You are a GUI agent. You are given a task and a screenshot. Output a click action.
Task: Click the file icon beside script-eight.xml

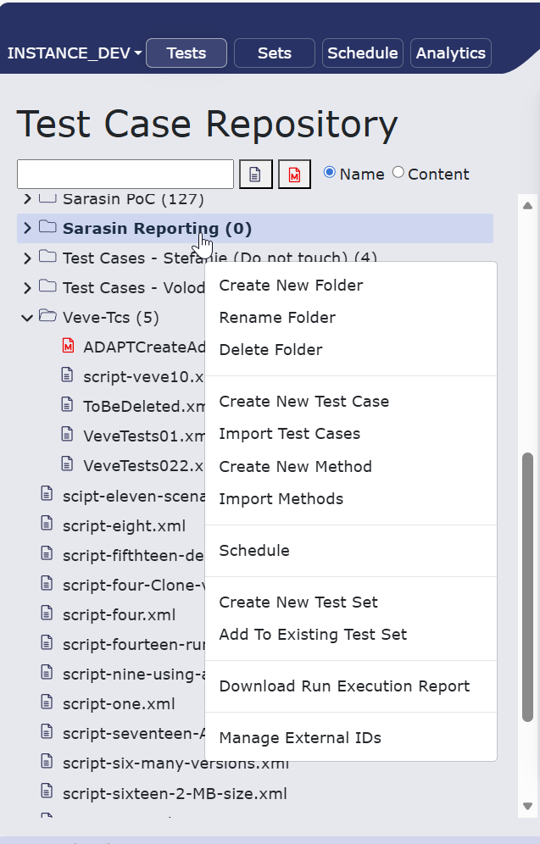pyautogui.click(x=47, y=523)
